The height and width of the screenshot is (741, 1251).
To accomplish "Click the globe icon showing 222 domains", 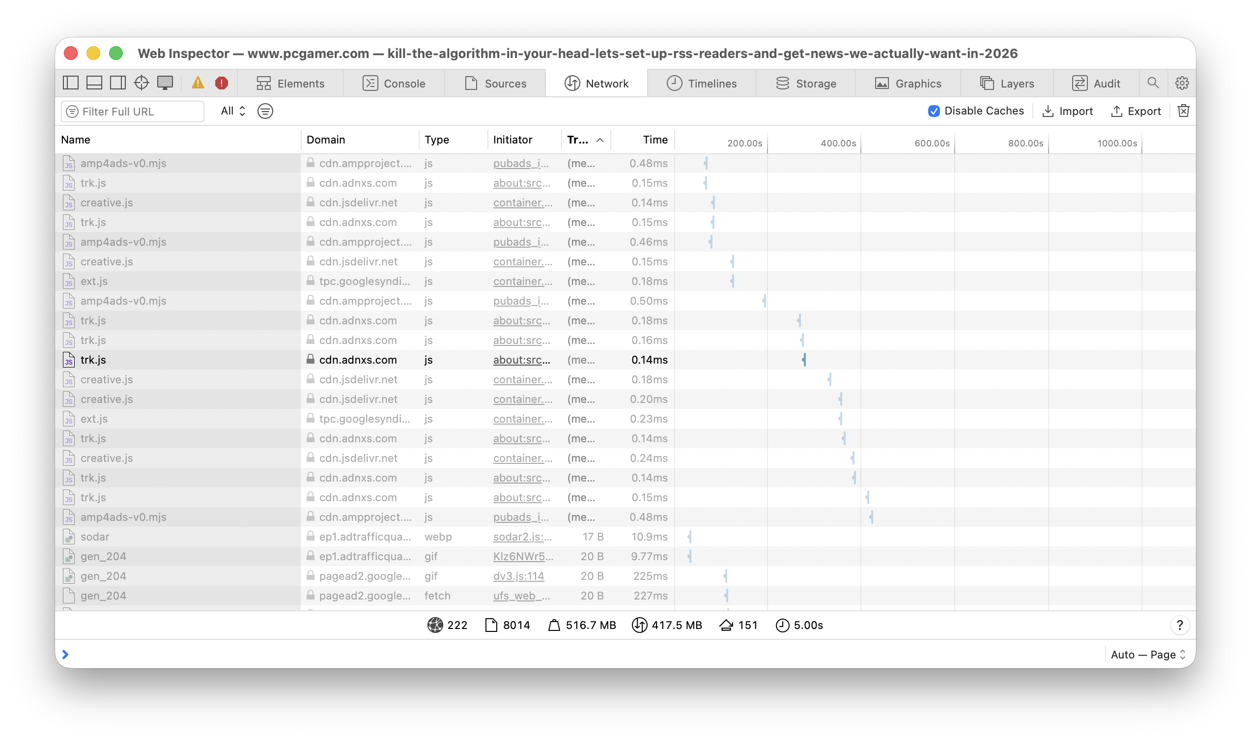I will click(x=435, y=625).
